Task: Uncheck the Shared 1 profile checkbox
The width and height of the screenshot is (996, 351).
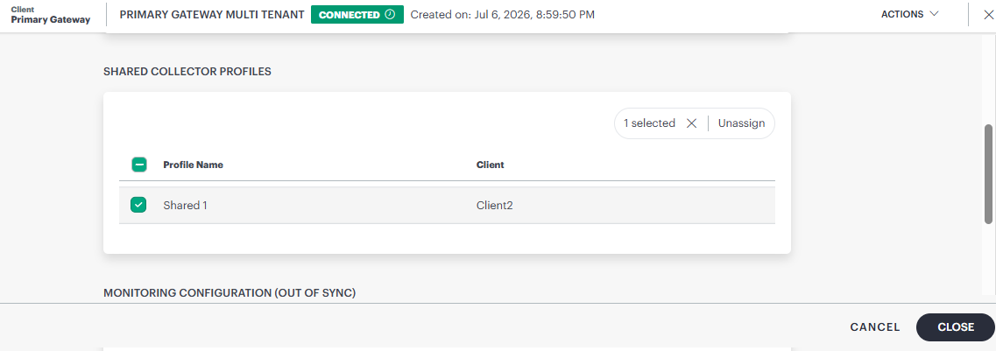Action: pyautogui.click(x=138, y=205)
